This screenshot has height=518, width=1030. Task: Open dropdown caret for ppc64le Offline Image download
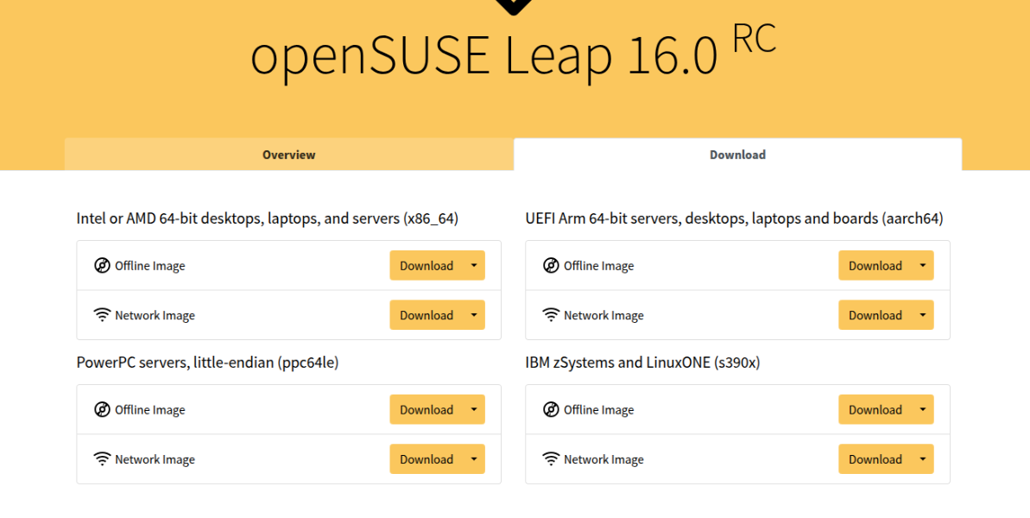click(474, 410)
